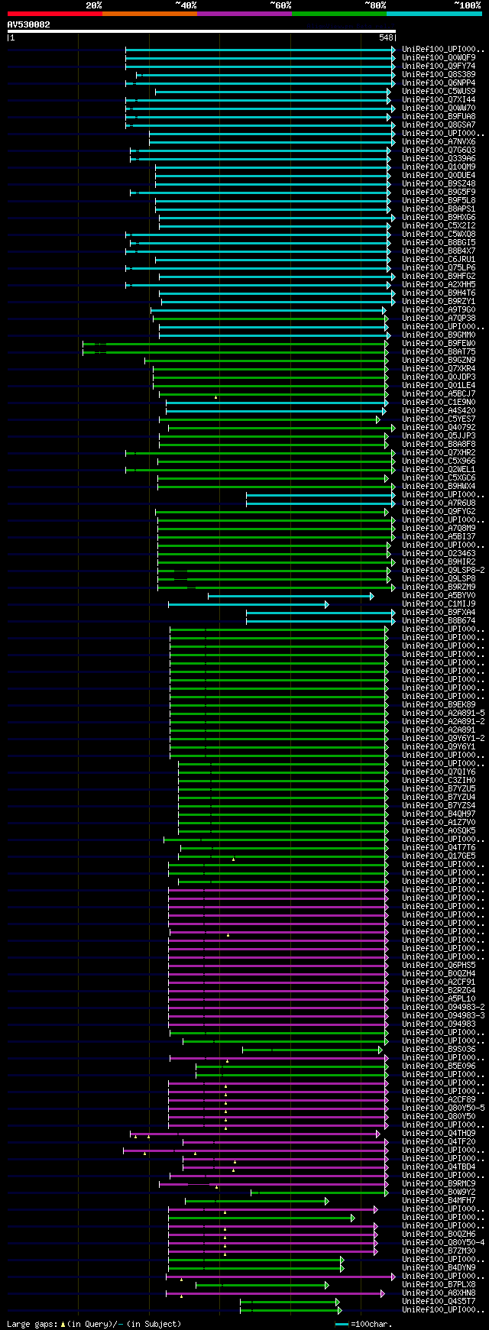Click label UniRef100_Q9LSP8-2
The width and height of the screenshot is (489, 1330).
click(443, 571)
